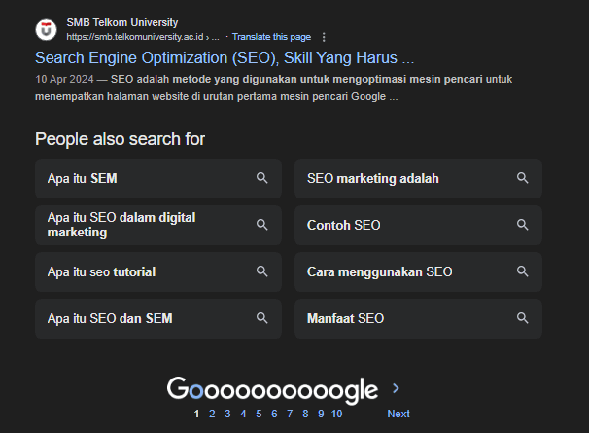
Task: Click the smb.telkomuniversity.ac.id URL breadcrumb
Action: 135,37
